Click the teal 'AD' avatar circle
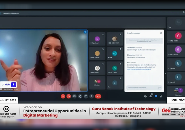This screenshot has width=185, height=130. [x=115, y=53]
